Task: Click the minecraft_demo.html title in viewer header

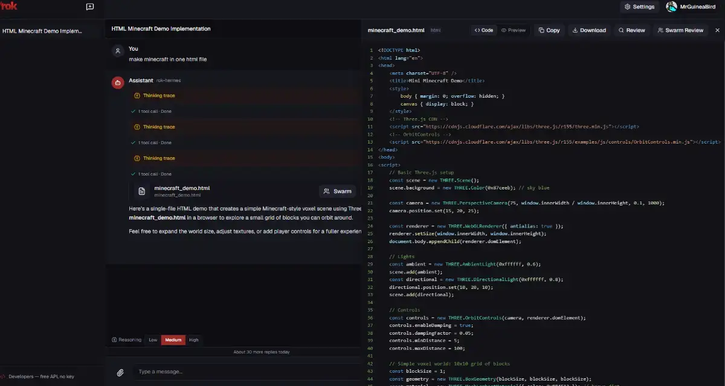Action: [396, 30]
